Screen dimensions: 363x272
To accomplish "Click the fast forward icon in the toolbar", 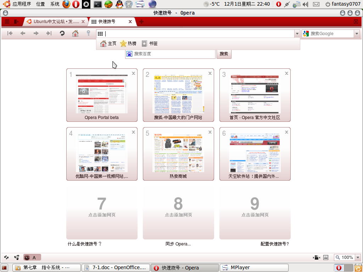I will [49, 33].
